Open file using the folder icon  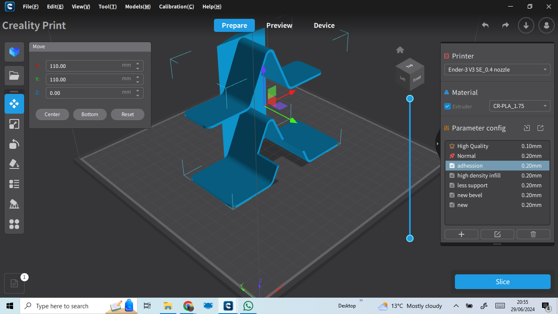pyautogui.click(x=14, y=75)
